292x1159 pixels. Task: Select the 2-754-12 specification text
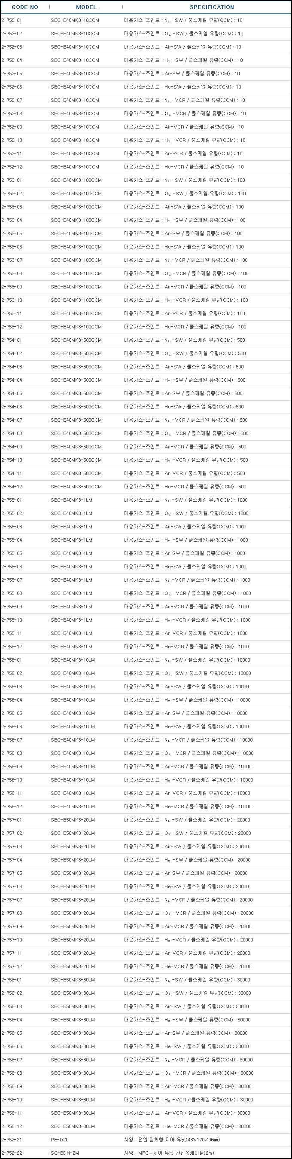pyautogui.click(x=184, y=487)
